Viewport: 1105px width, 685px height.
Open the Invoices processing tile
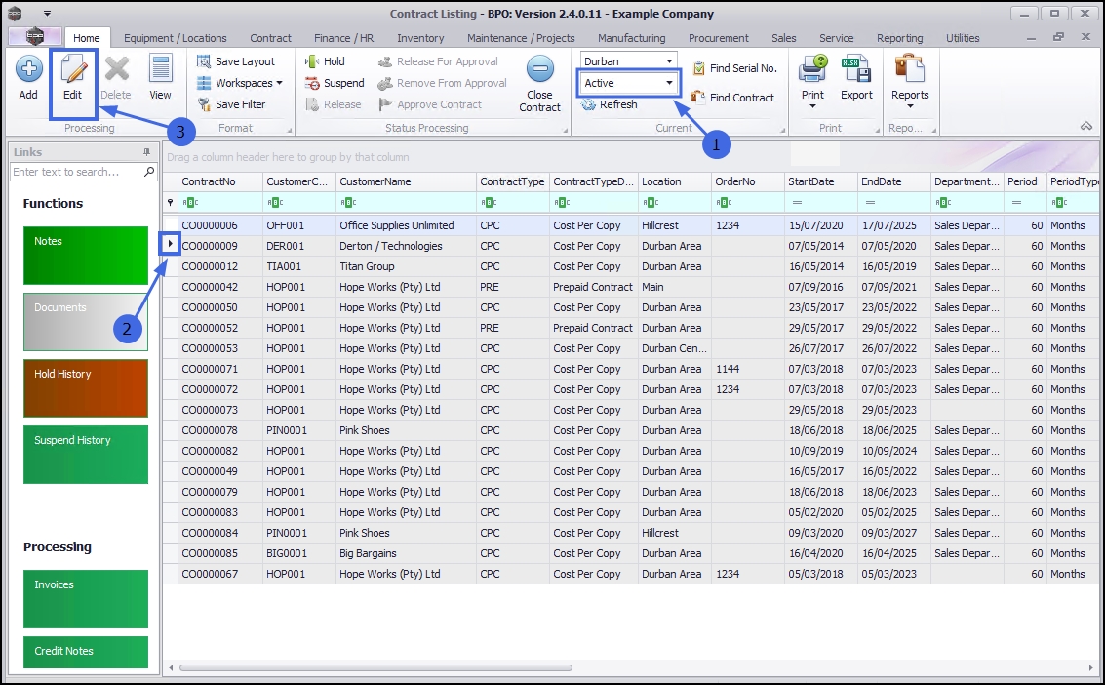pyautogui.click(x=85, y=599)
